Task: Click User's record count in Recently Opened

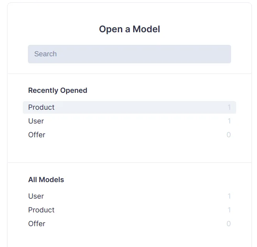Action: coord(229,121)
